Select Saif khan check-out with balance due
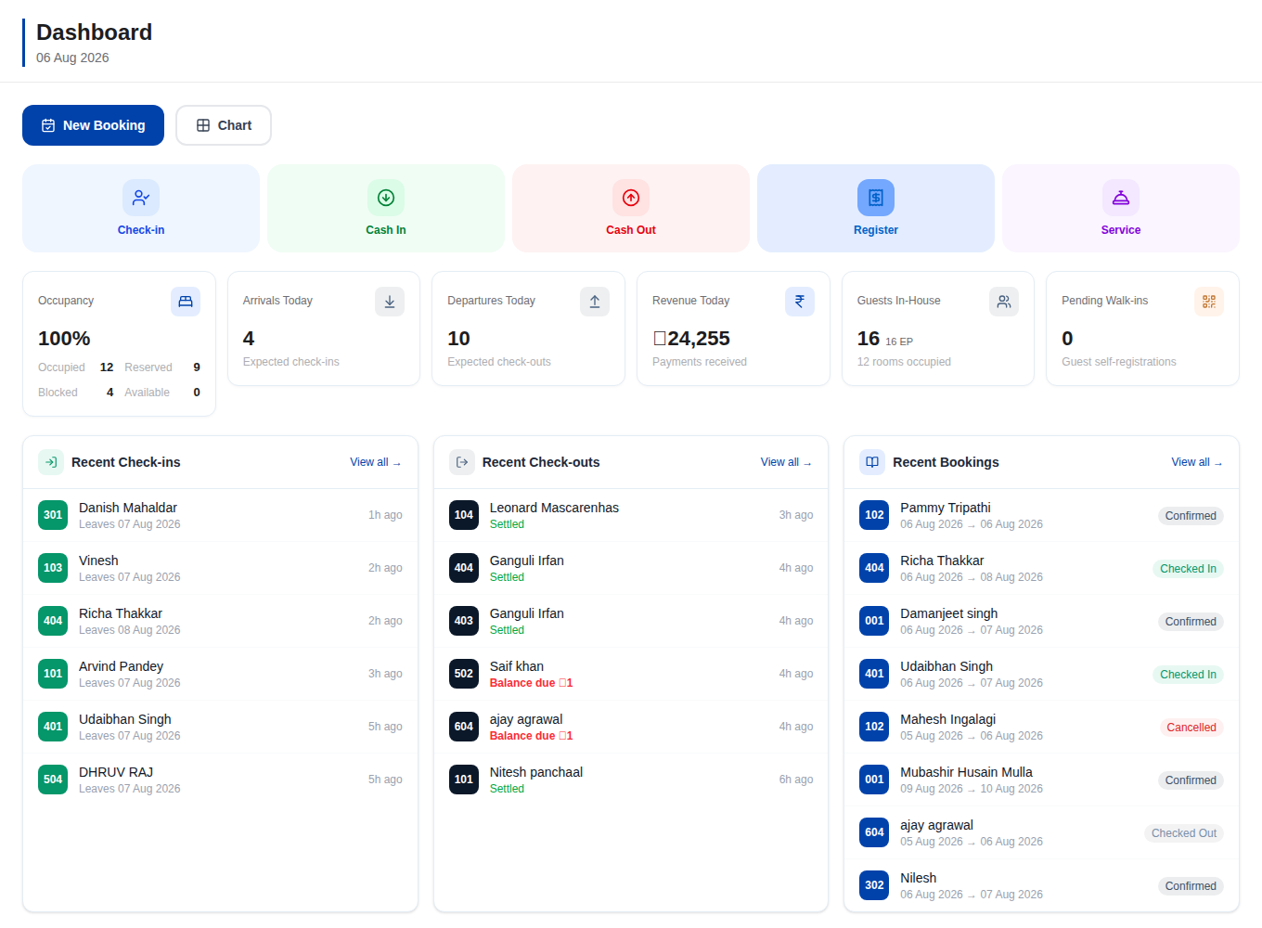1262x928 pixels. [x=631, y=674]
